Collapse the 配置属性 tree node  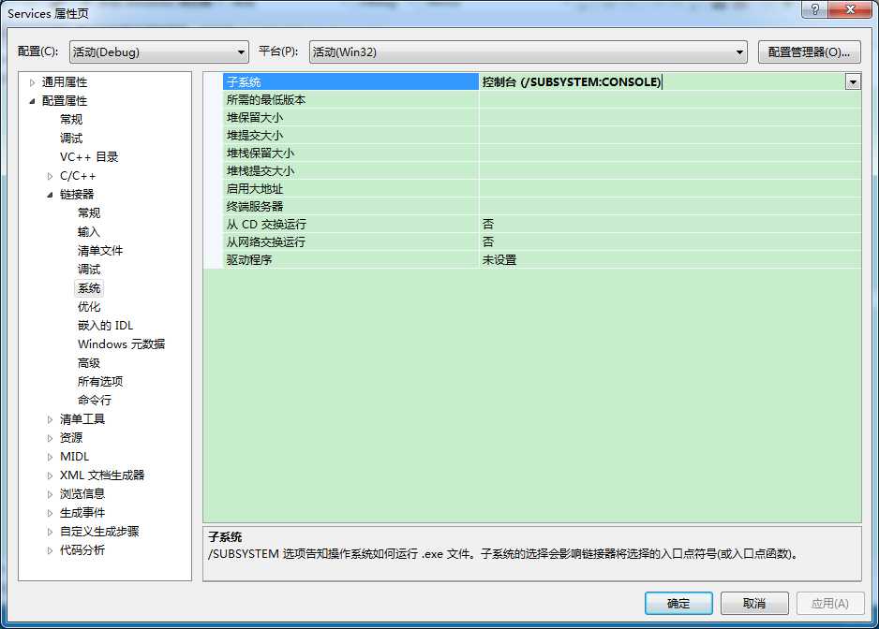click(x=32, y=101)
